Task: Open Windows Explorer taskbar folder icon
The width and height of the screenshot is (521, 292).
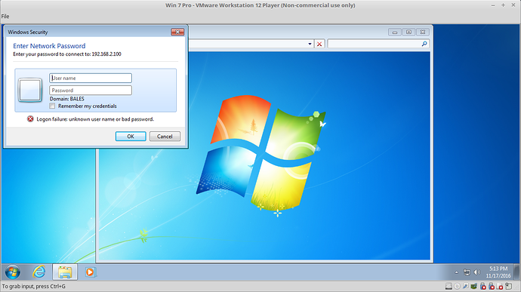Action: point(65,272)
